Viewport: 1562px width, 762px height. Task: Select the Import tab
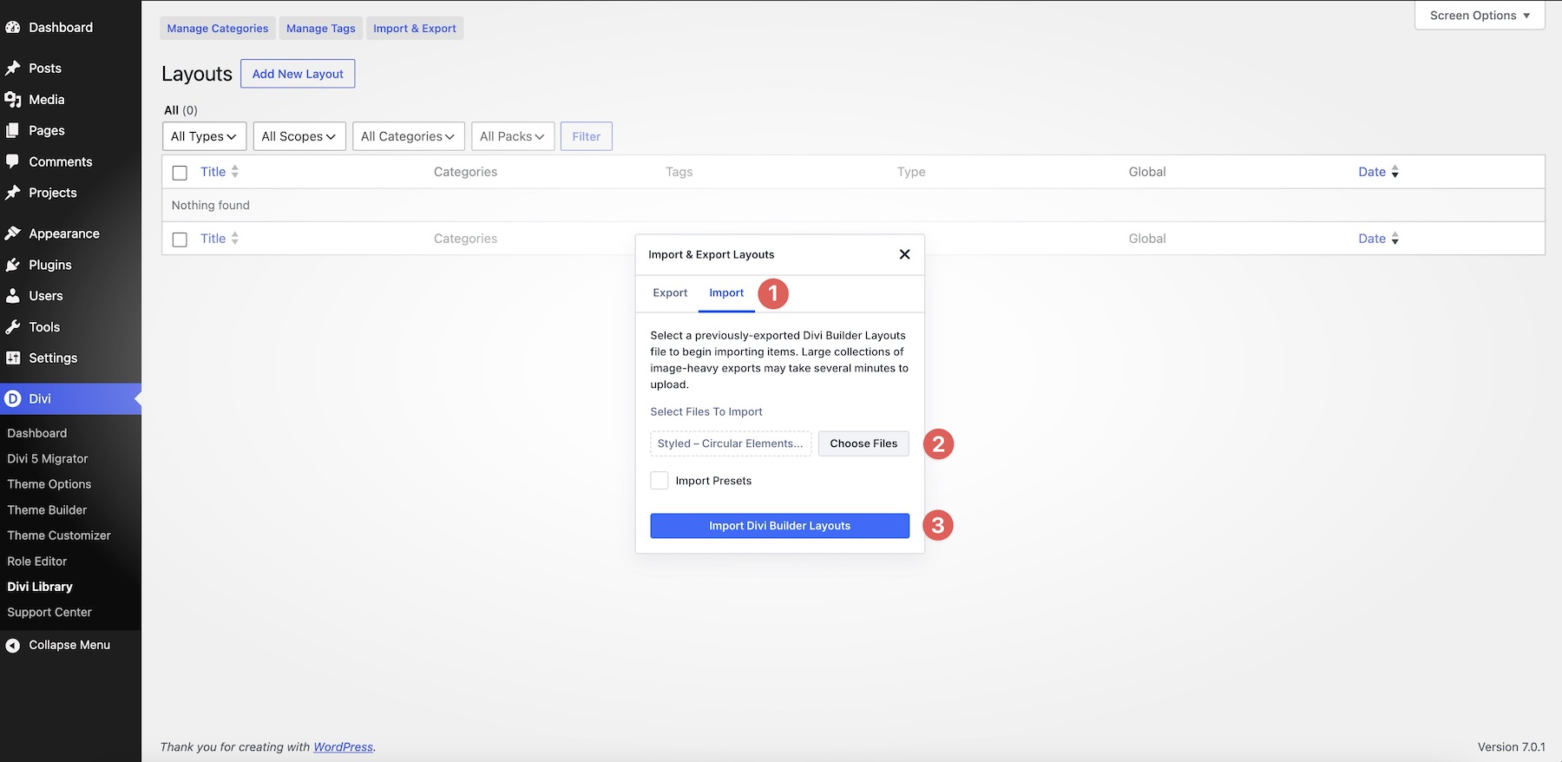tap(726, 293)
